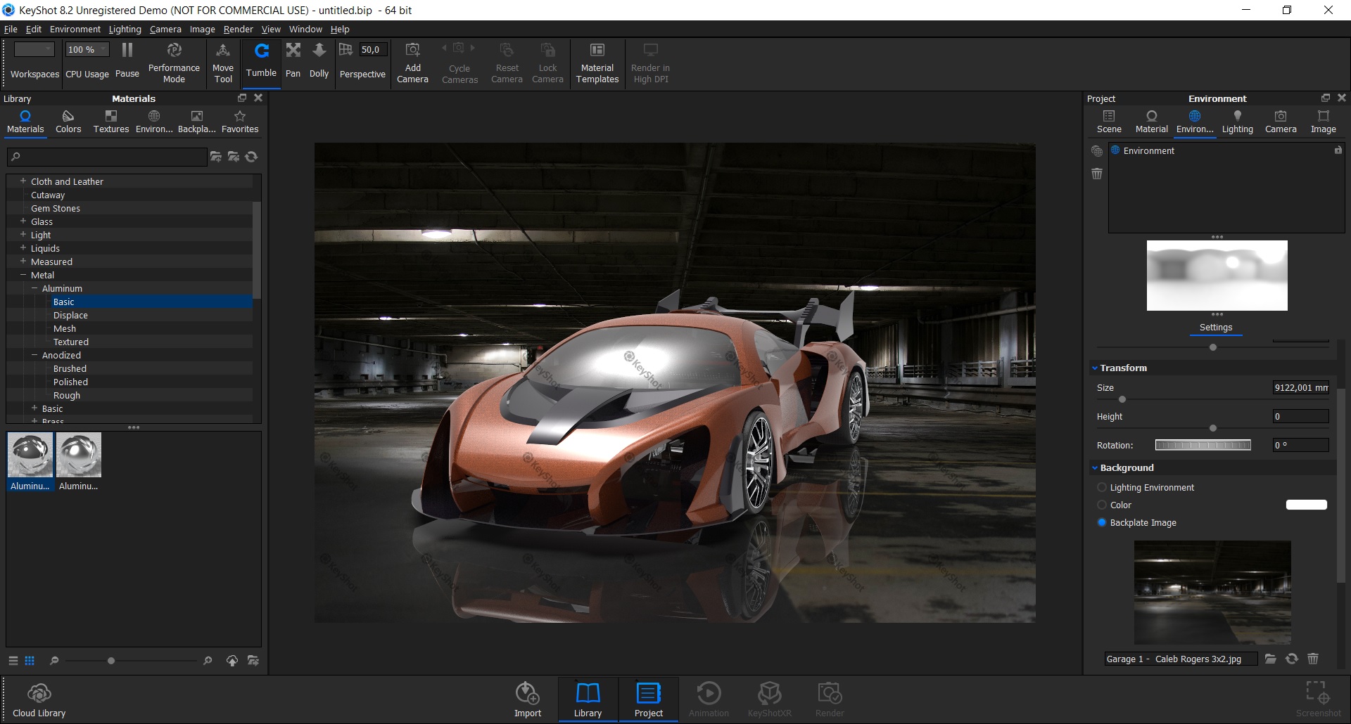Open Material Templates
This screenshot has height=724, width=1351.
[x=597, y=63]
